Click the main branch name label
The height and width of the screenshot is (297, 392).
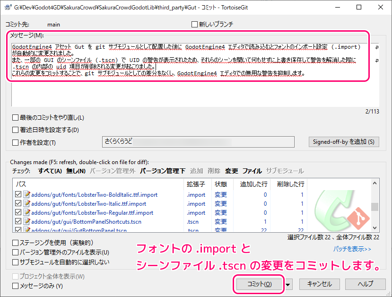[x=53, y=25]
